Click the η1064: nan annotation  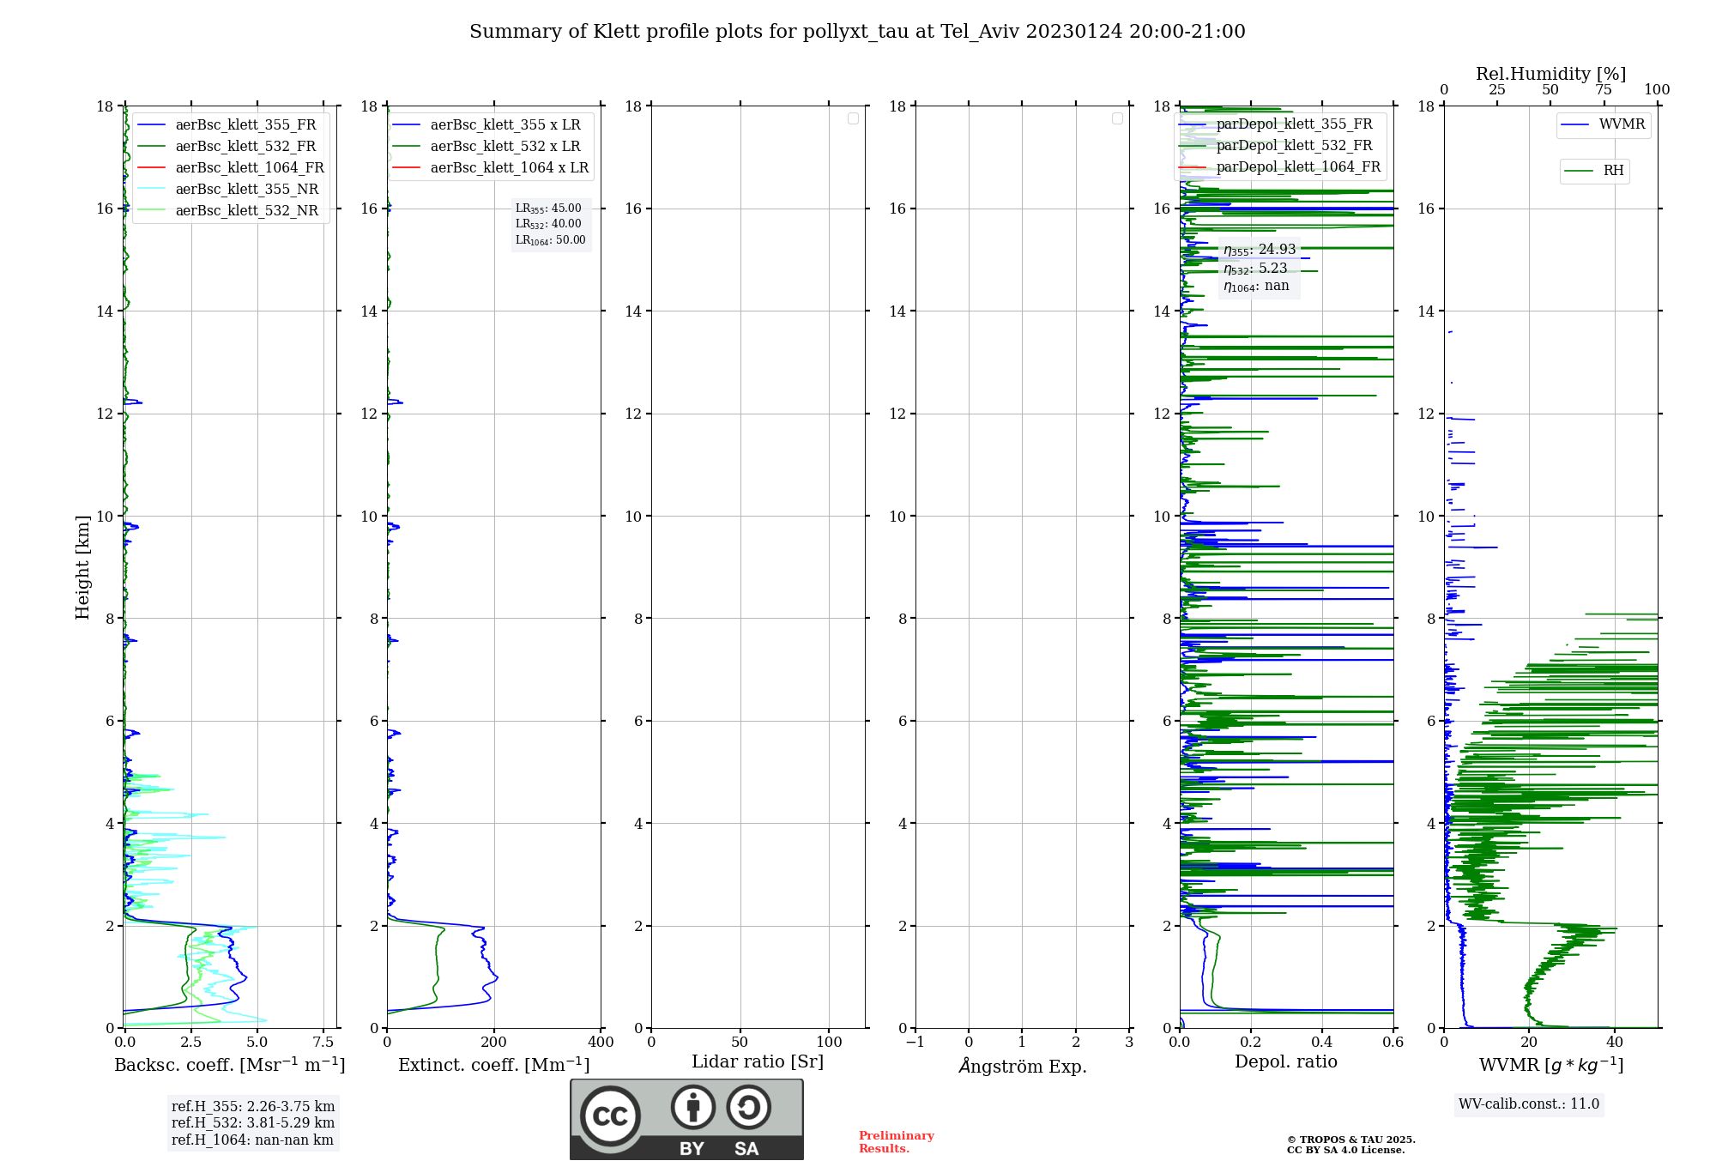(1256, 286)
